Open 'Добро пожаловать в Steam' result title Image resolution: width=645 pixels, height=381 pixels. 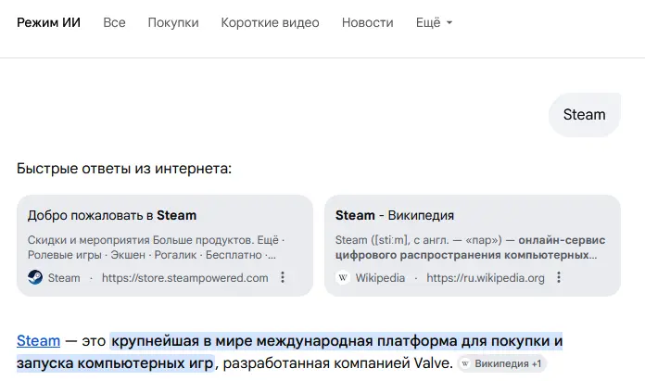112,215
